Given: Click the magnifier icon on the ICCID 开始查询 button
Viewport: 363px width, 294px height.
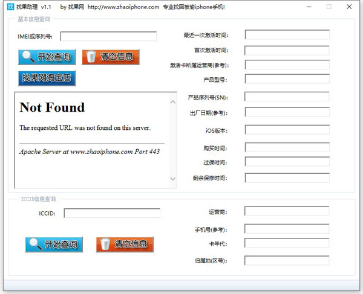Looking at the screenshot, I should coord(34,244).
